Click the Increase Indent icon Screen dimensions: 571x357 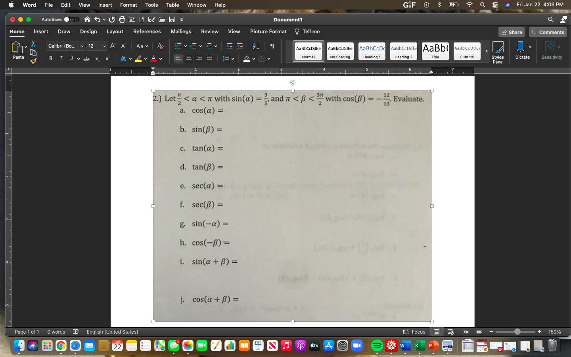[240, 46]
